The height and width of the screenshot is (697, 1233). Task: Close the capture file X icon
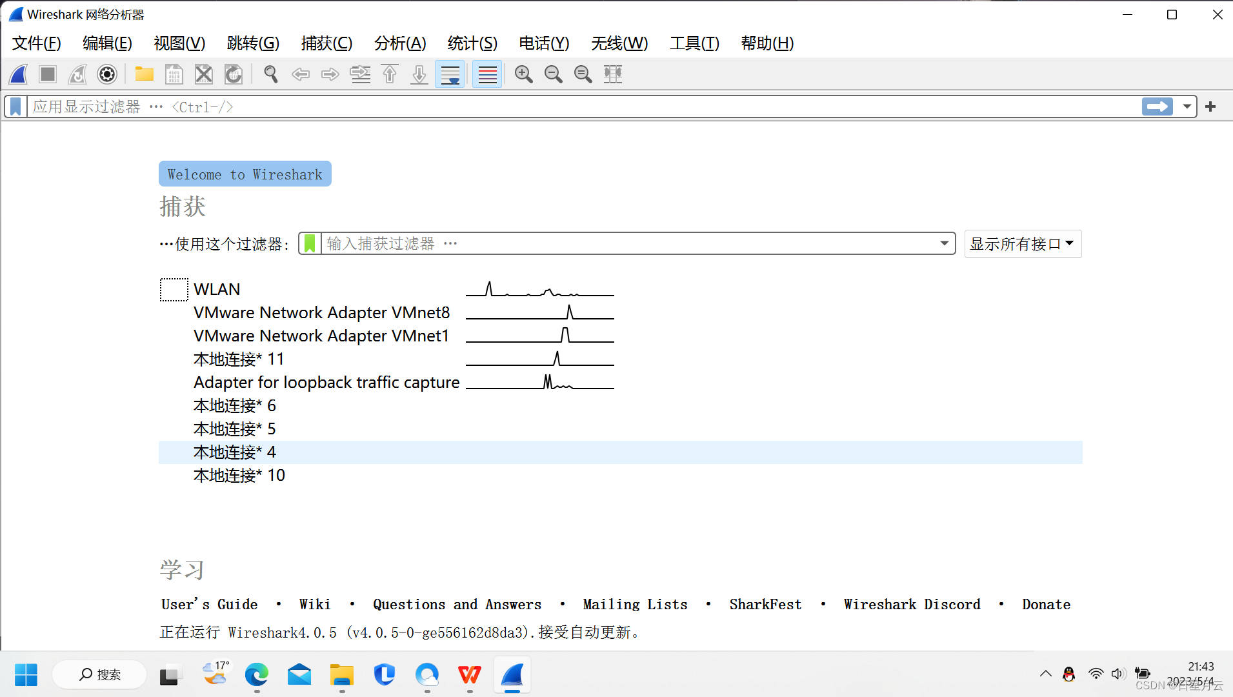[x=203, y=74]
